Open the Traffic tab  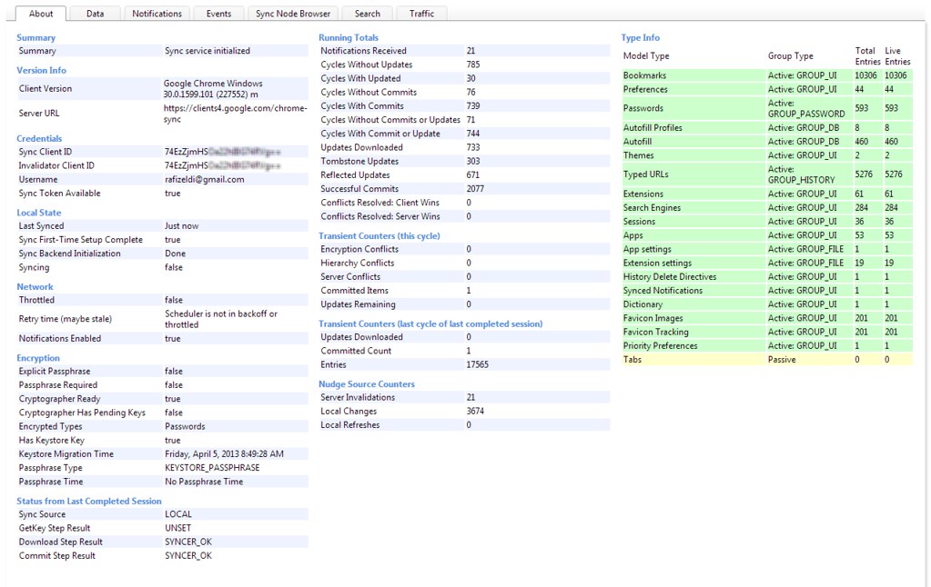[x=421, y=14]
